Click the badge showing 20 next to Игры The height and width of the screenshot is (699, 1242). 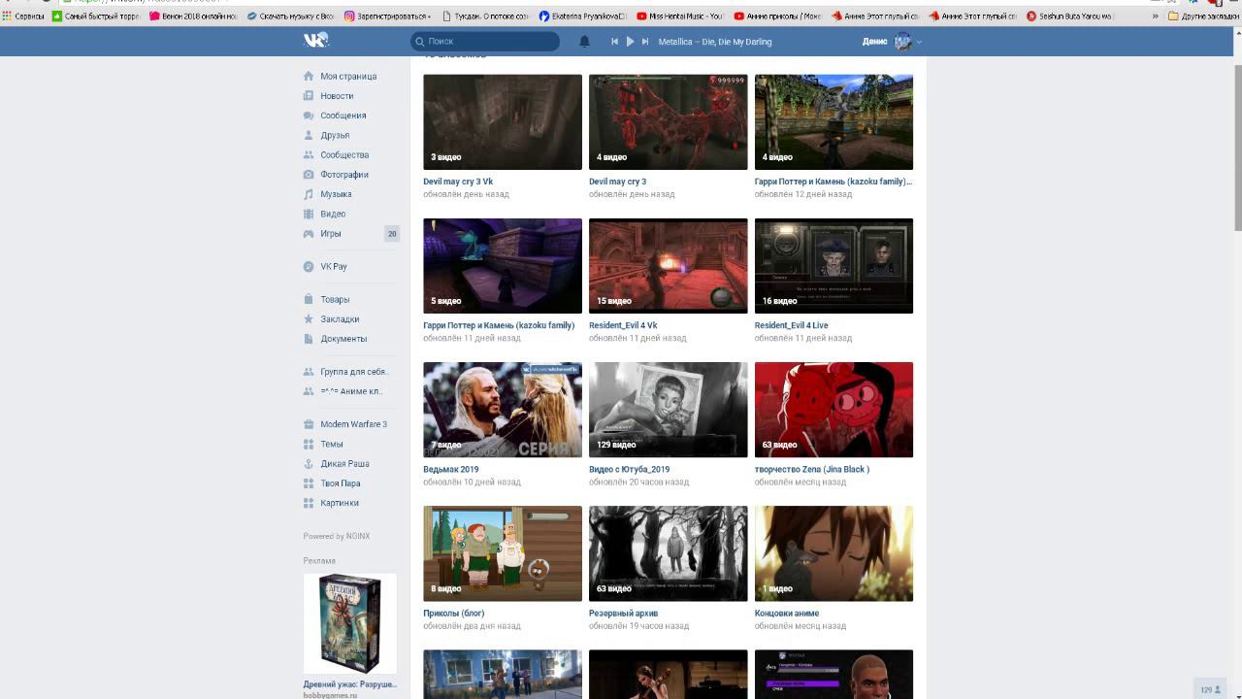tap(392, 234)
